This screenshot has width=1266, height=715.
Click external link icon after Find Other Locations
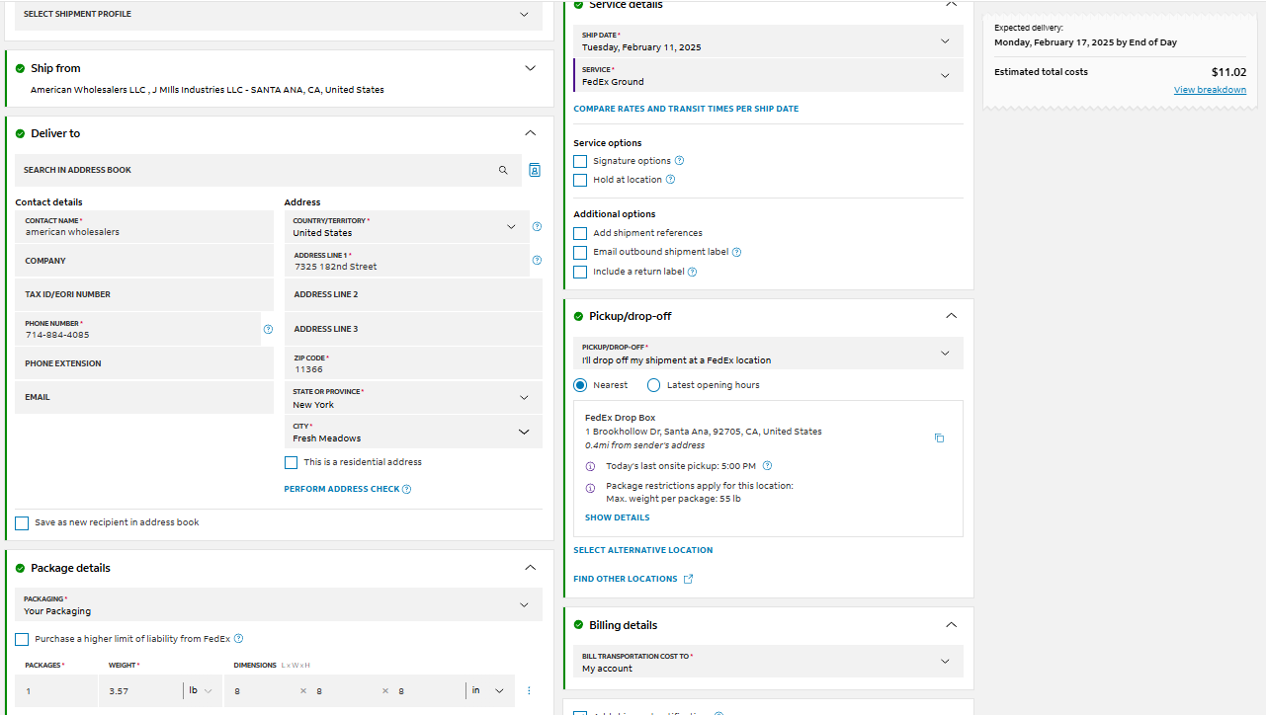coord(689,579)
